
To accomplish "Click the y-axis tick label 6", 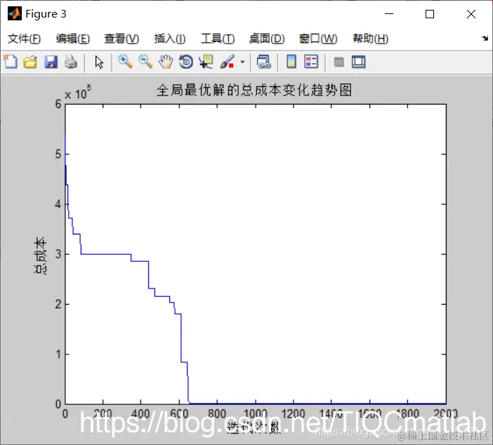I will point(58,104).
